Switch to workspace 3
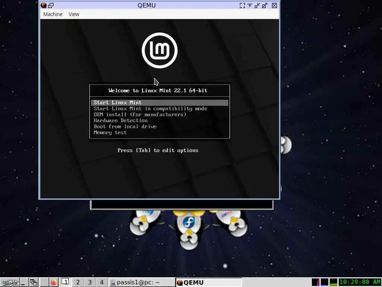 pos(90,283)
